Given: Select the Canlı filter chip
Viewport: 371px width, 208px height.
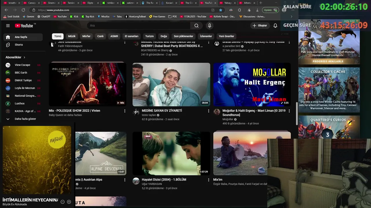Looking at the screenshot, I should [x=100, y=36].
